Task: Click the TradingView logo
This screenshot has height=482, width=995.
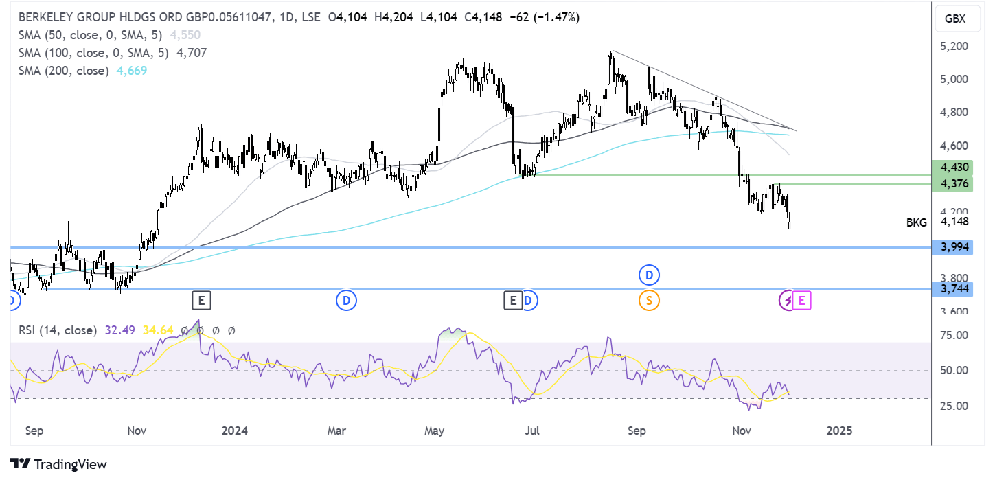Action: [x=59, y=465]
